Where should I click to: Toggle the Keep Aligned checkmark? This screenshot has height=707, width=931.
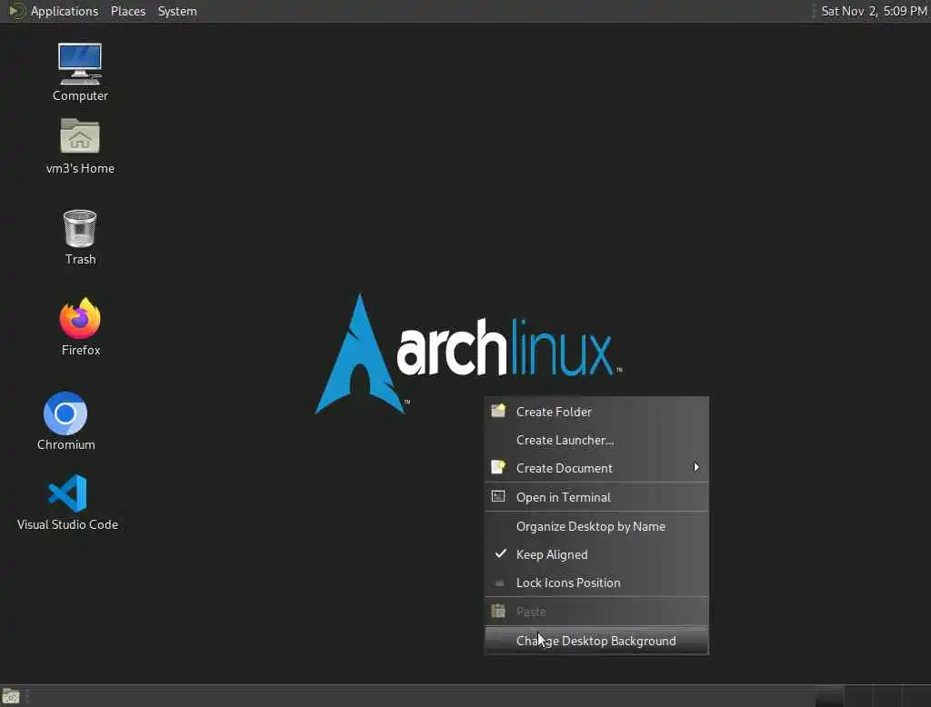click(501, 553)
